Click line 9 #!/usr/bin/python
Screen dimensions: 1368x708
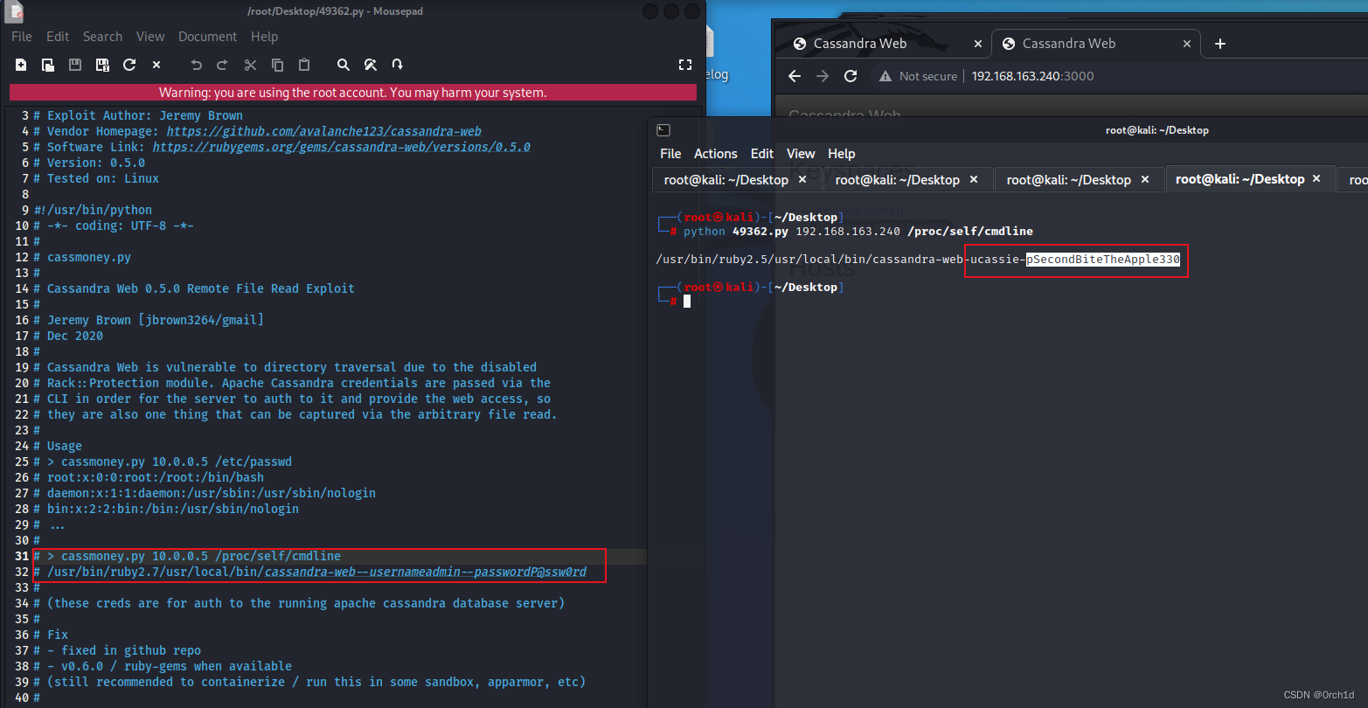(x=93, y=210)
